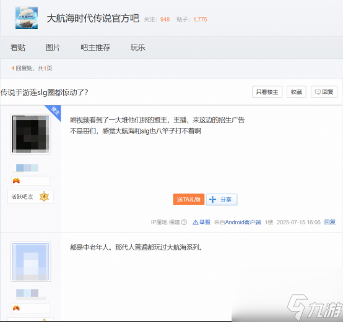Click the 收藏 button

(x=297, y=92)
